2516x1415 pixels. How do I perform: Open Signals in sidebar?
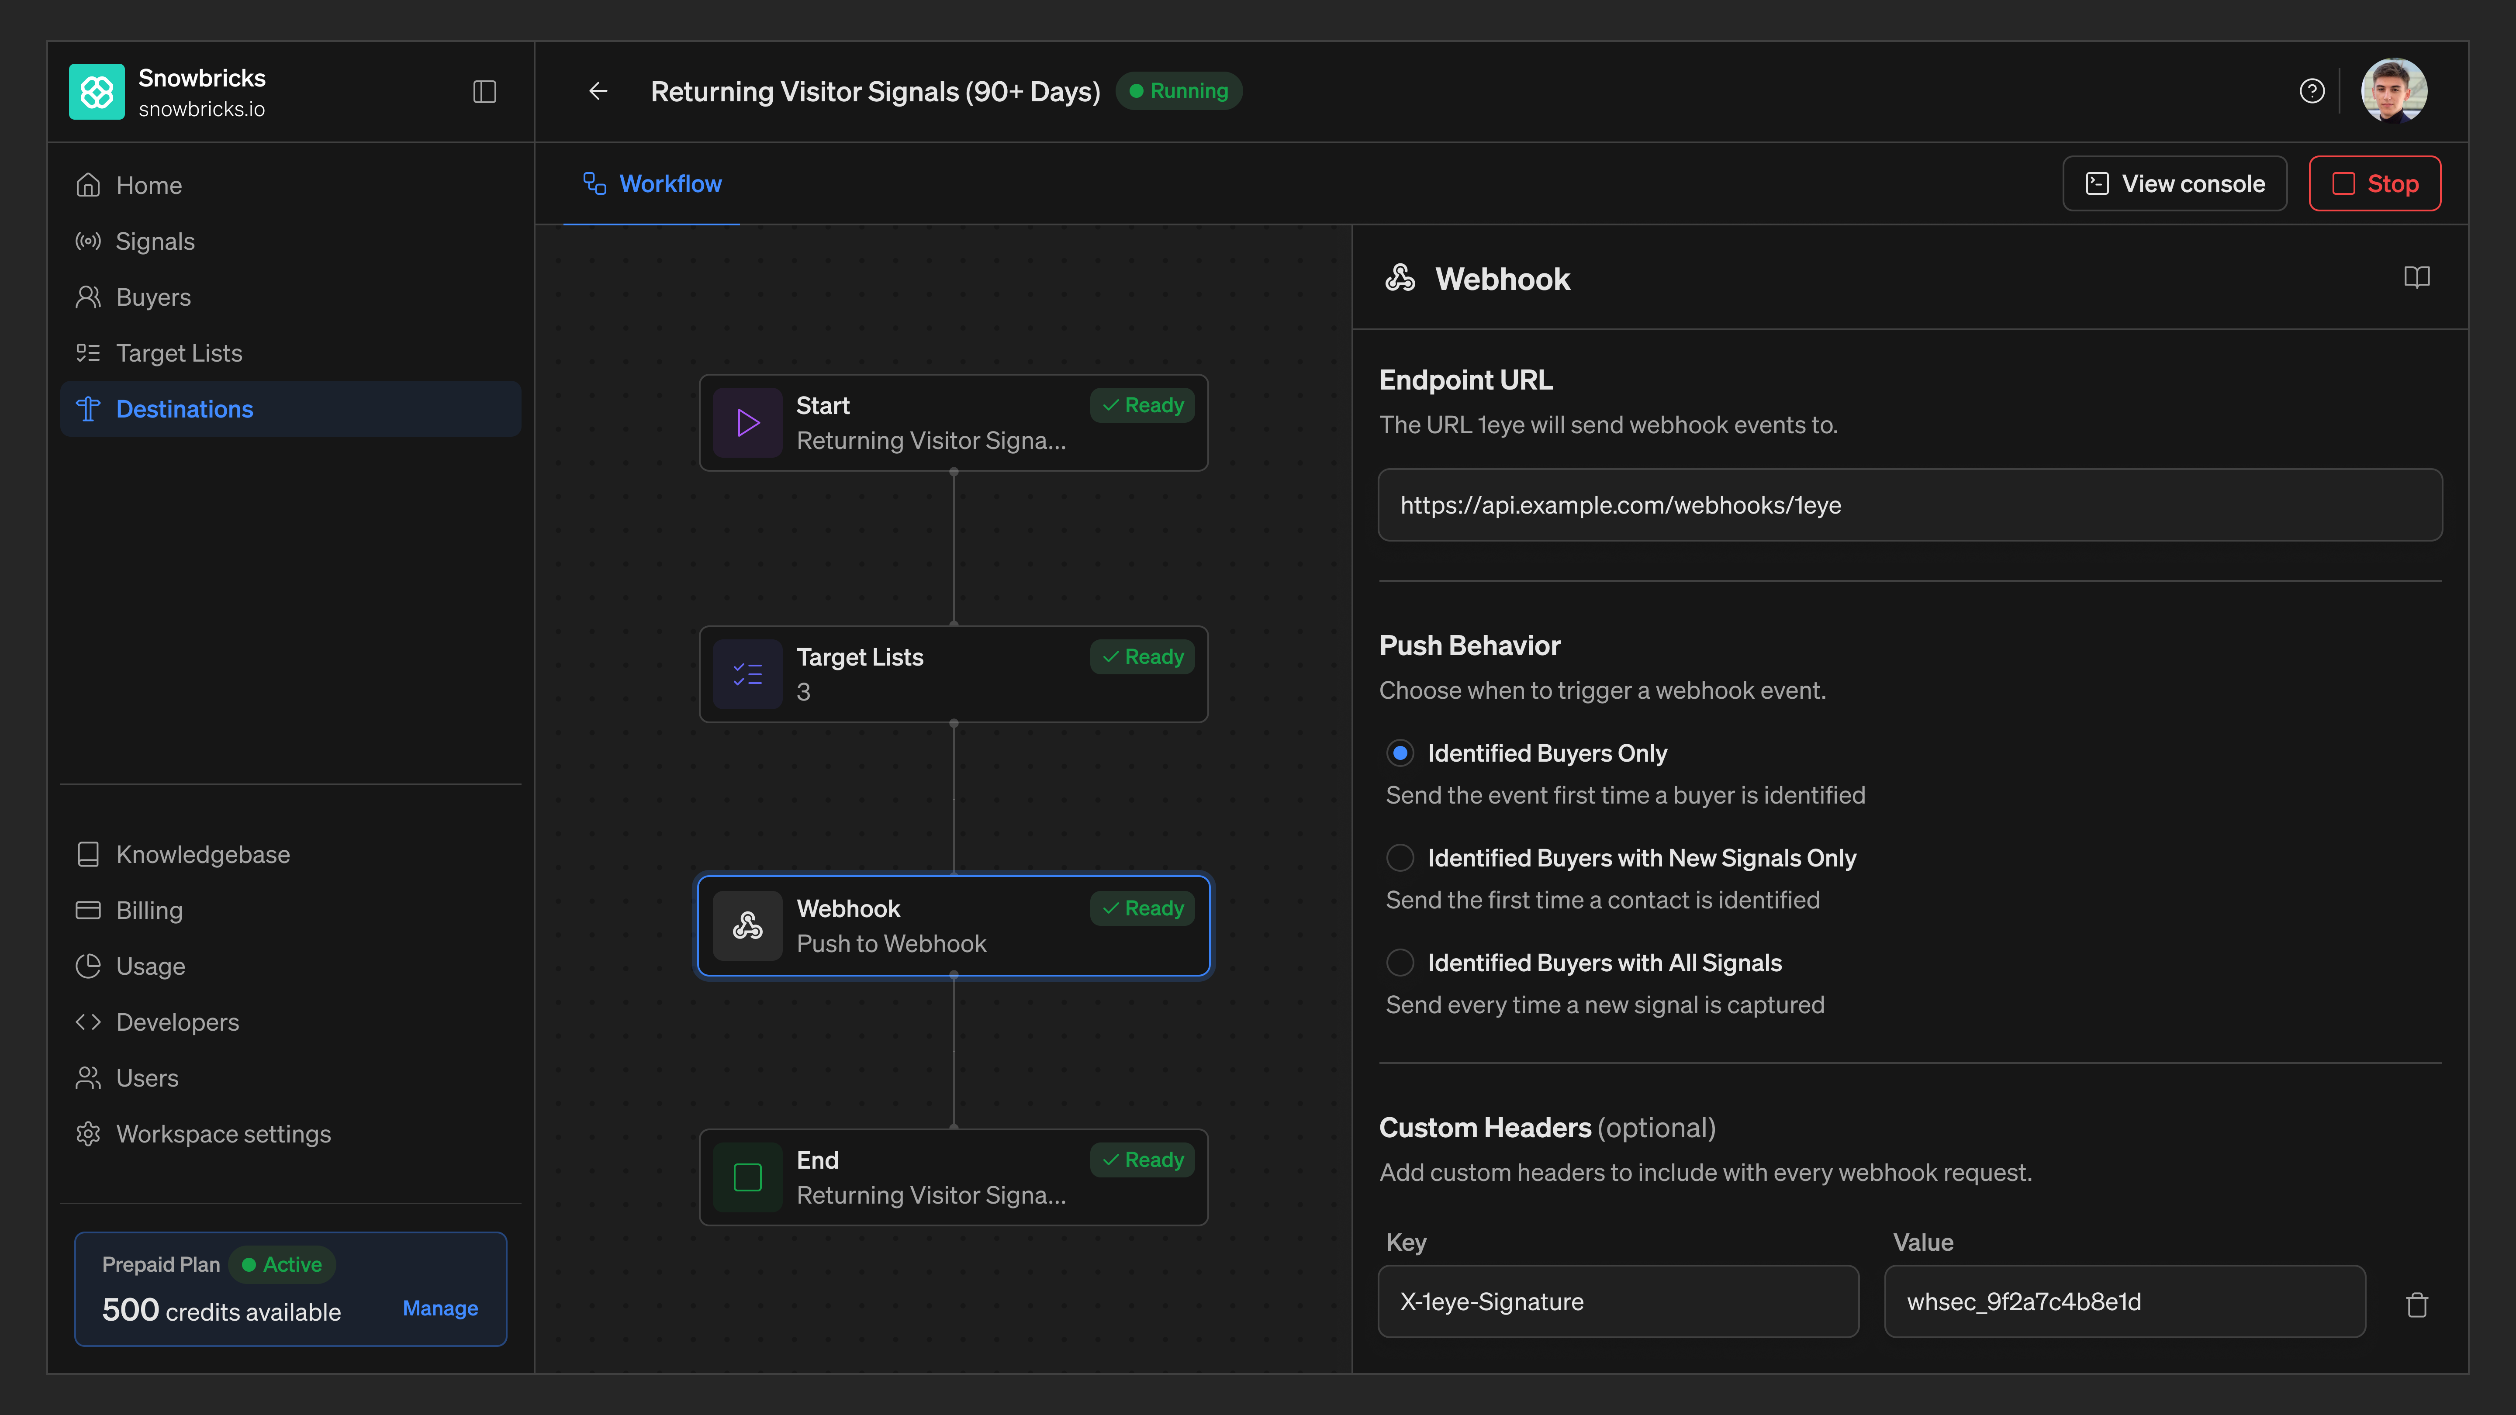[x=291, y=241]
